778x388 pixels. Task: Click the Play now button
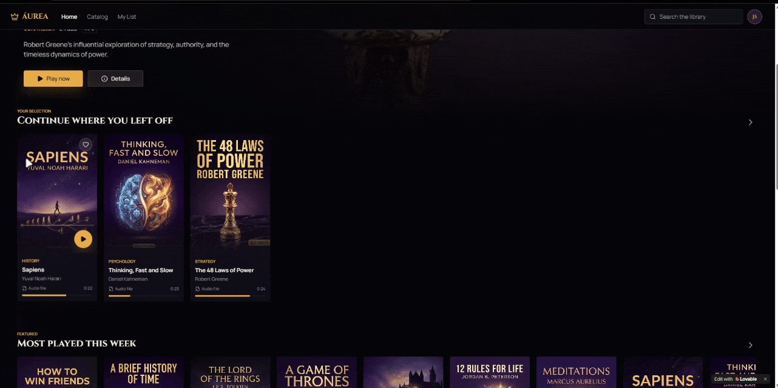tap(53, 78)
